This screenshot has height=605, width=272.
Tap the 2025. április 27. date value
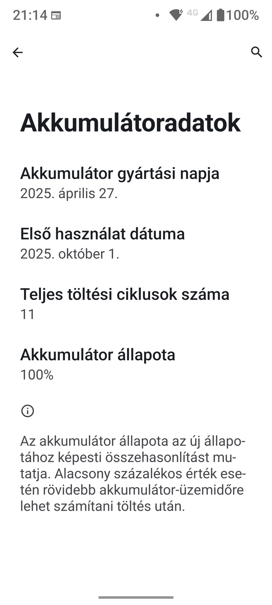tap(69, 194)
